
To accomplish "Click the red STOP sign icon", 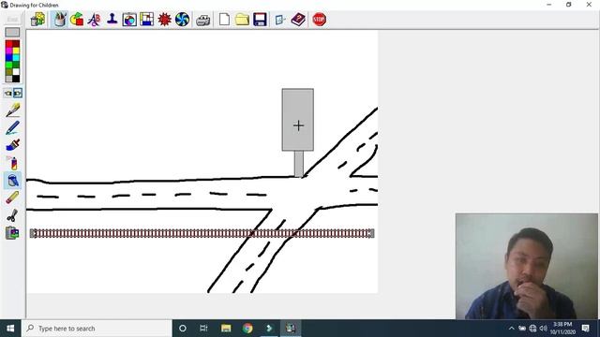I will pos(319,19).
